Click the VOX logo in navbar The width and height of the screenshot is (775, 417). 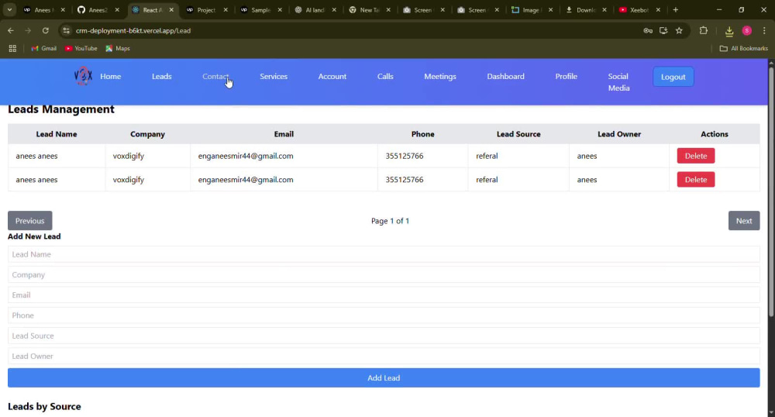click(83, 76)
